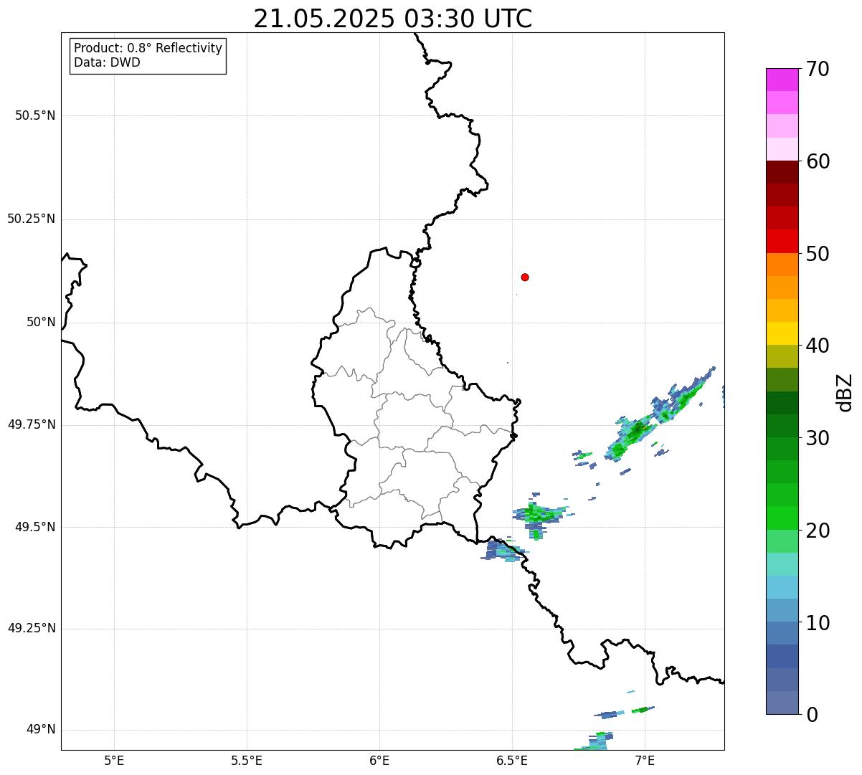Click the red radar site marker
Screen dimensions: 862x775
pyautogui.click(x=525, y=277)
